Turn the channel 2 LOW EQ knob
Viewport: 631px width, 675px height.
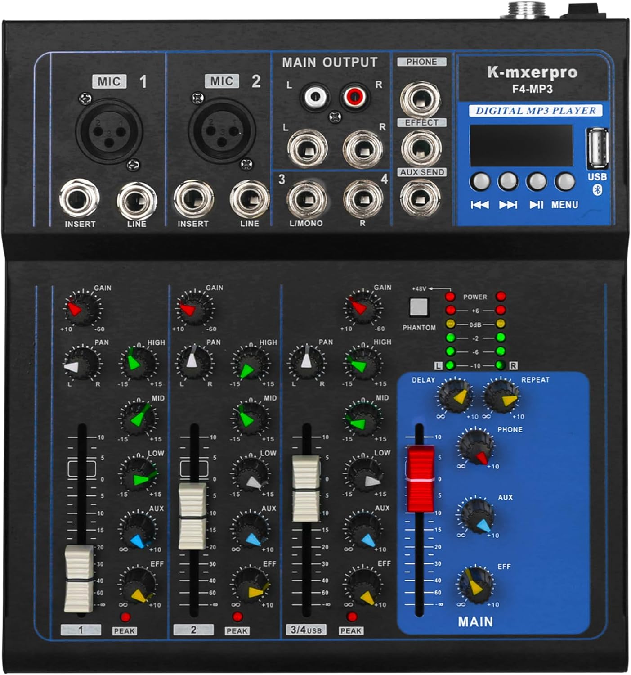click(251, 474)
